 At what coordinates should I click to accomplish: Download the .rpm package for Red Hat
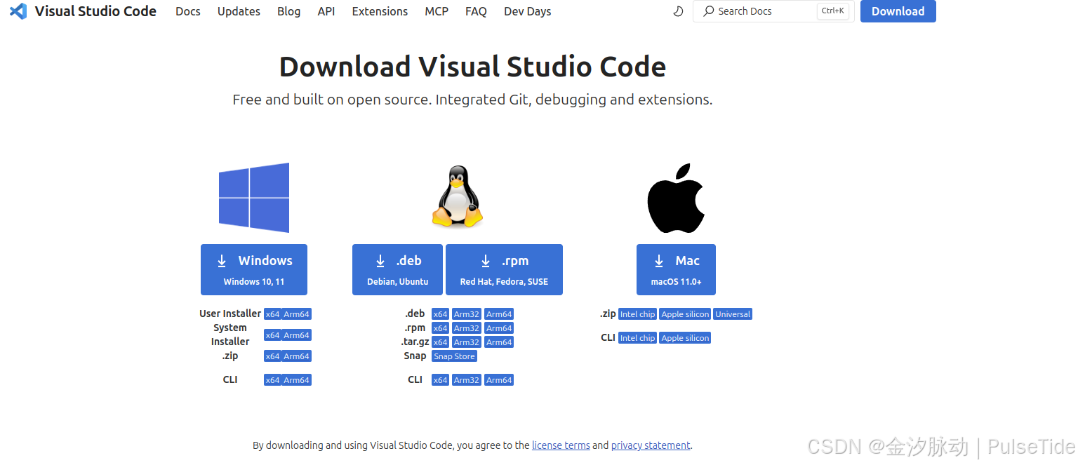[504, 270]
